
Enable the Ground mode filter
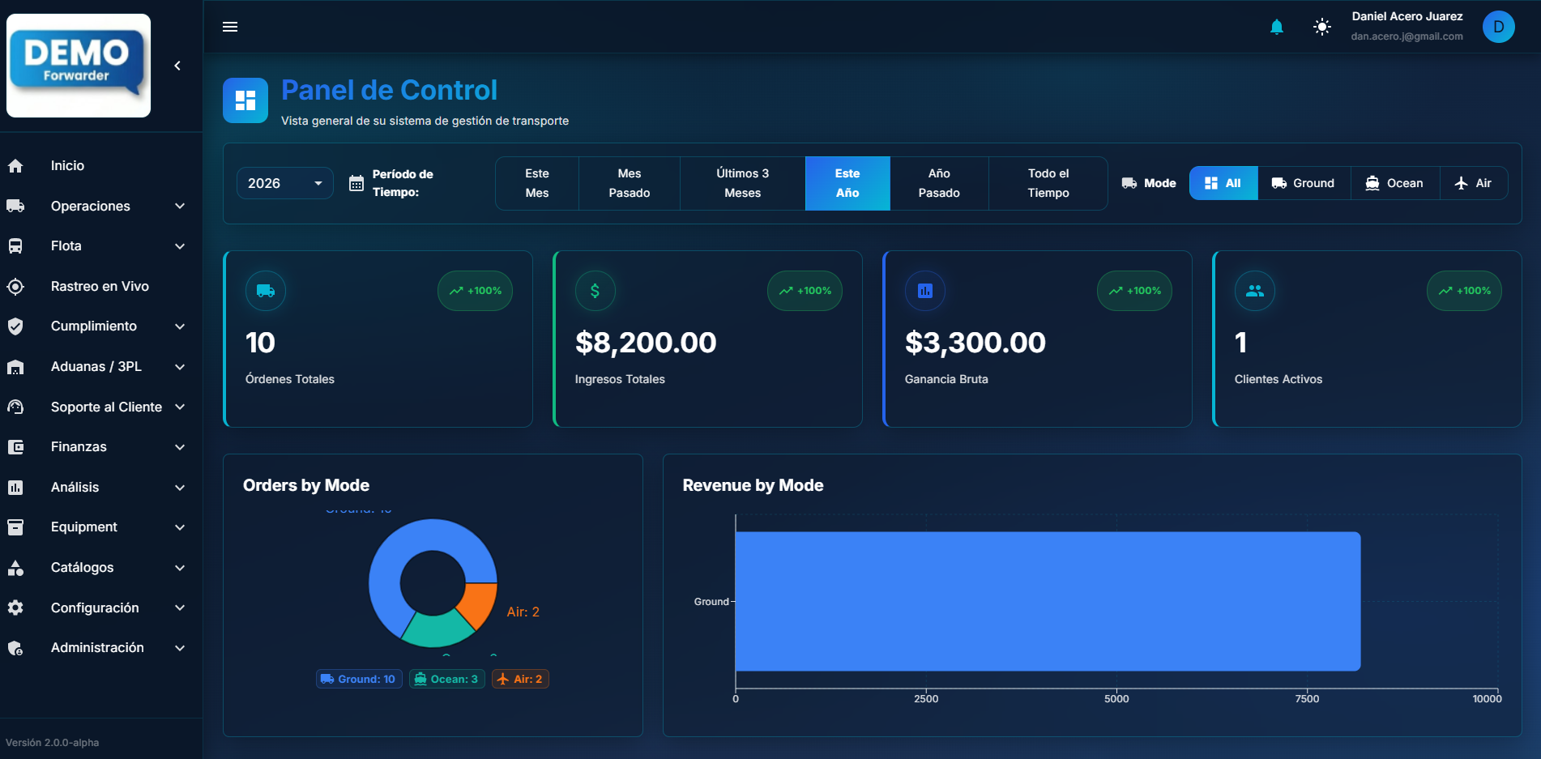(1303, 183)
